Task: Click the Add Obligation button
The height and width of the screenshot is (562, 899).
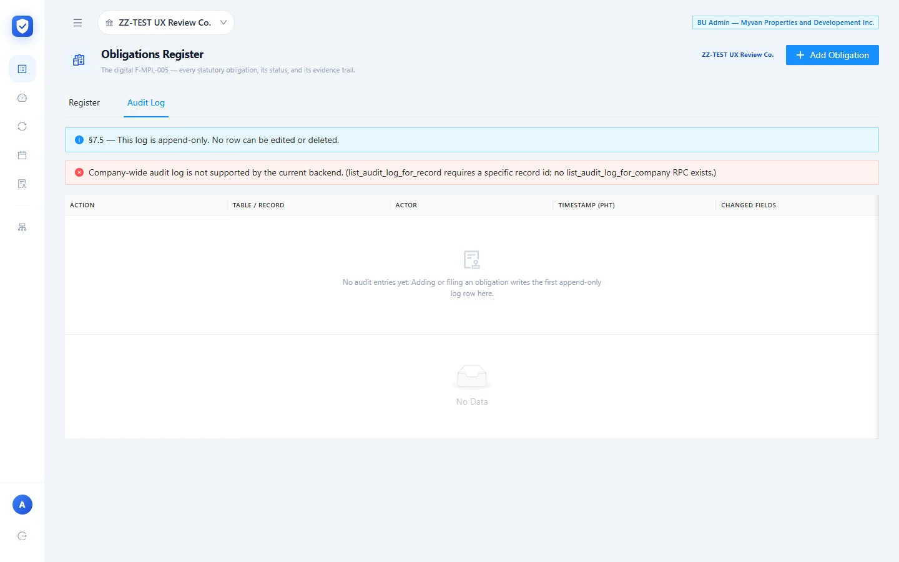Action: click(x=832, y=55)
